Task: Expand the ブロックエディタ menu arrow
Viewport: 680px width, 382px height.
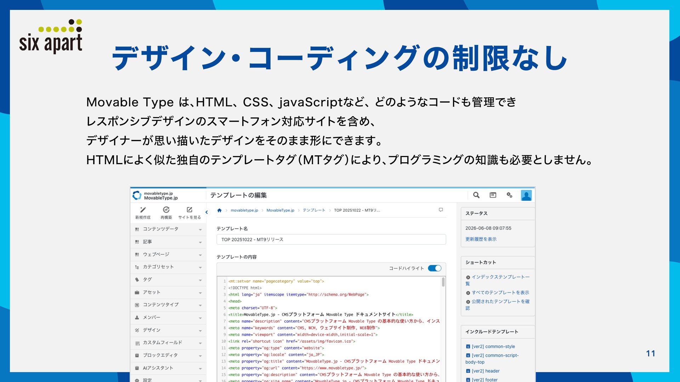Action: [x=200, y=356]
